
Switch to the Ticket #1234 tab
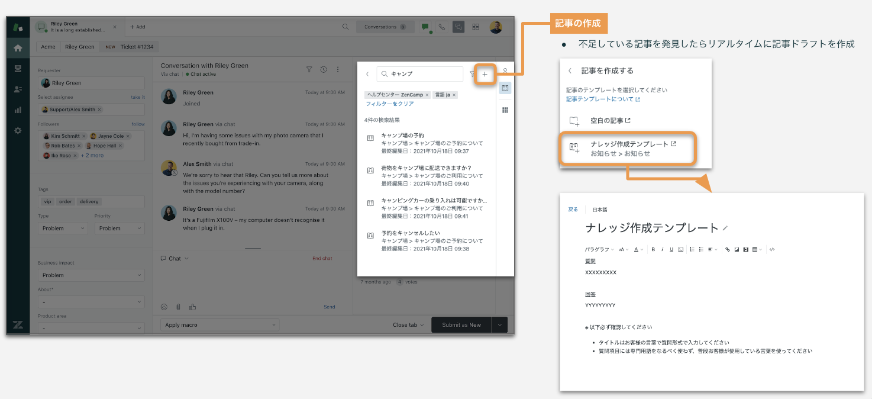pyautogui.click(x=136, y=47)
